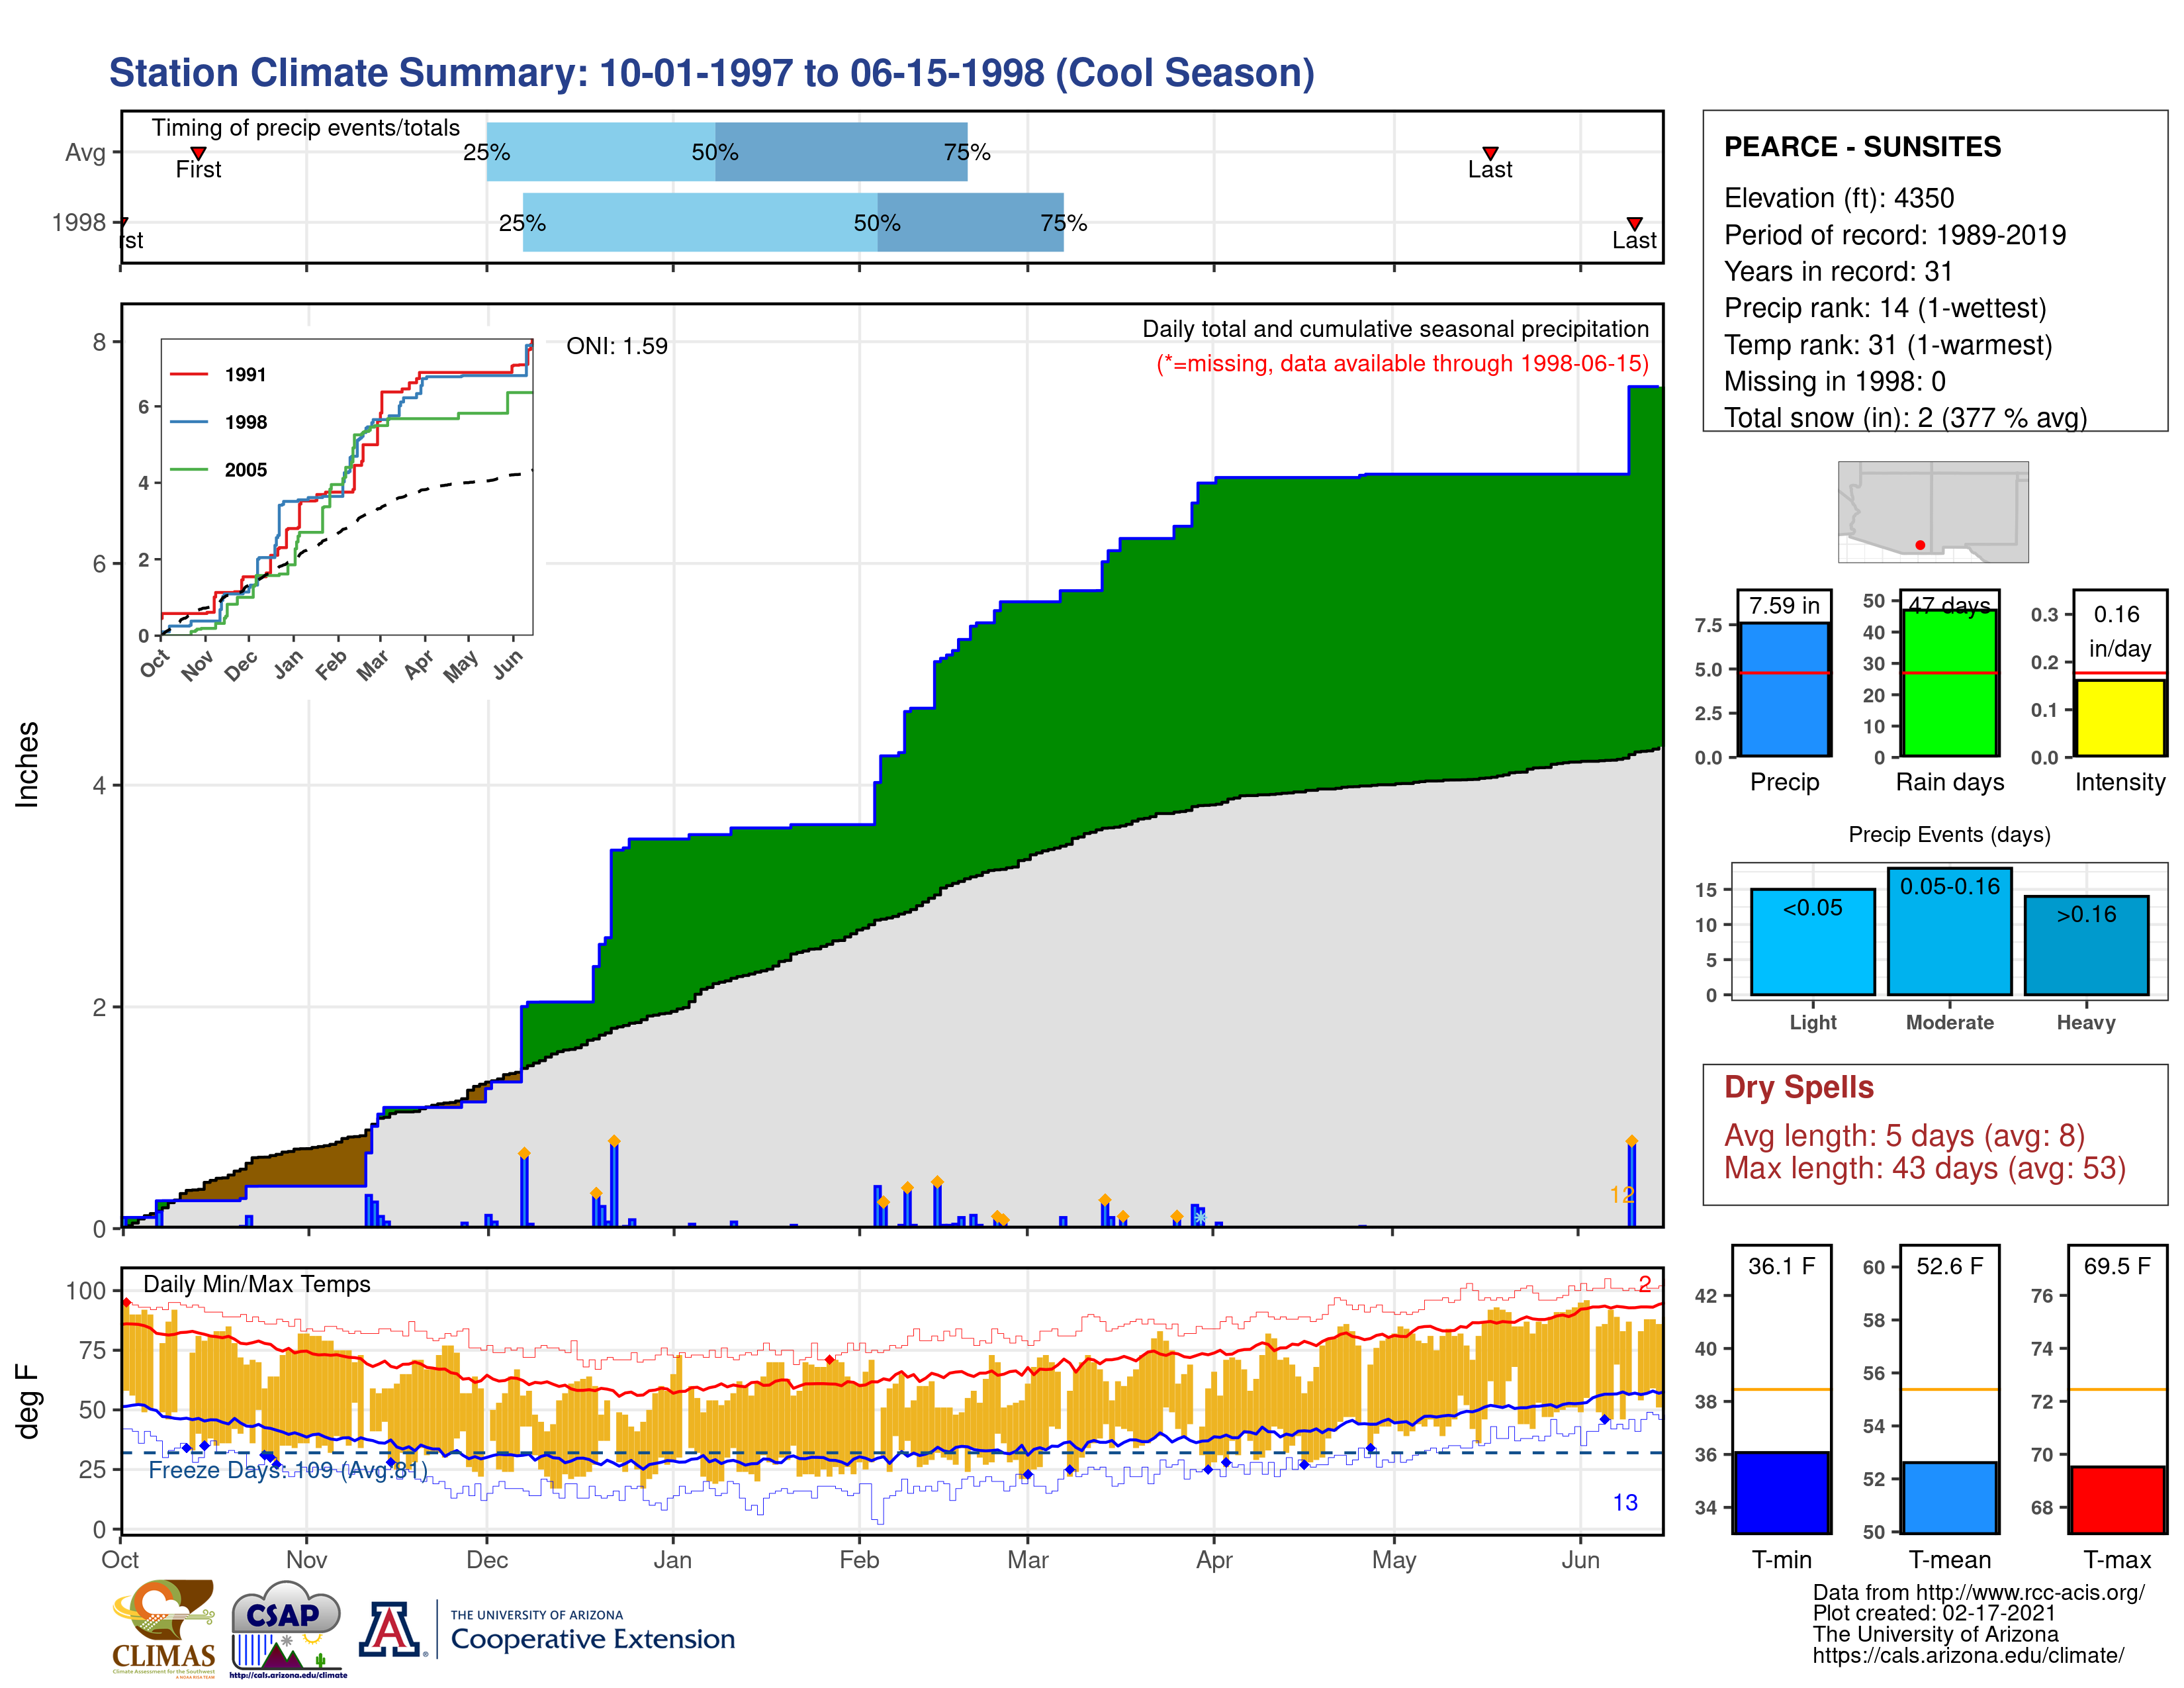Click the rcc-acis.org data source line
The height and width of the screenshot is (1688, 2184).
click(1978, 1592)
